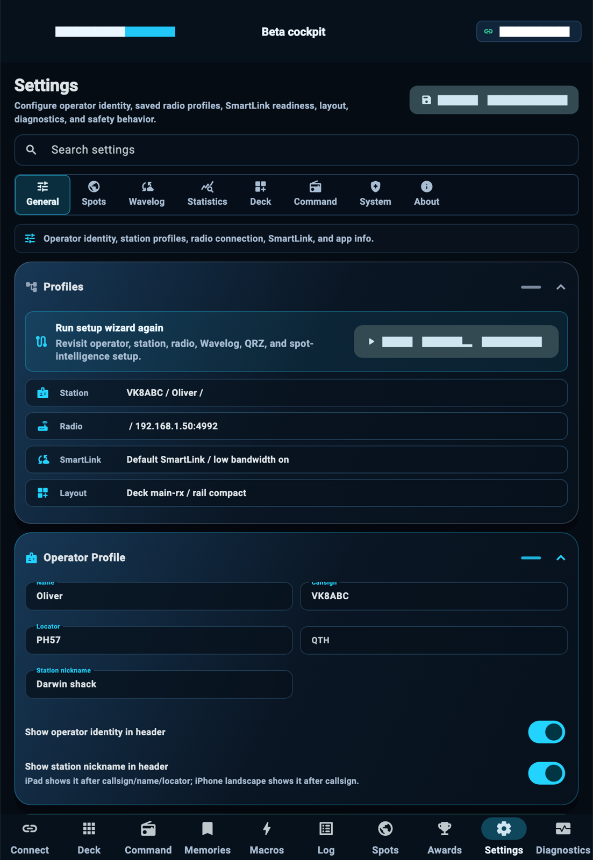
Task: Select the General settings tab
Action: tap(42, 195)
